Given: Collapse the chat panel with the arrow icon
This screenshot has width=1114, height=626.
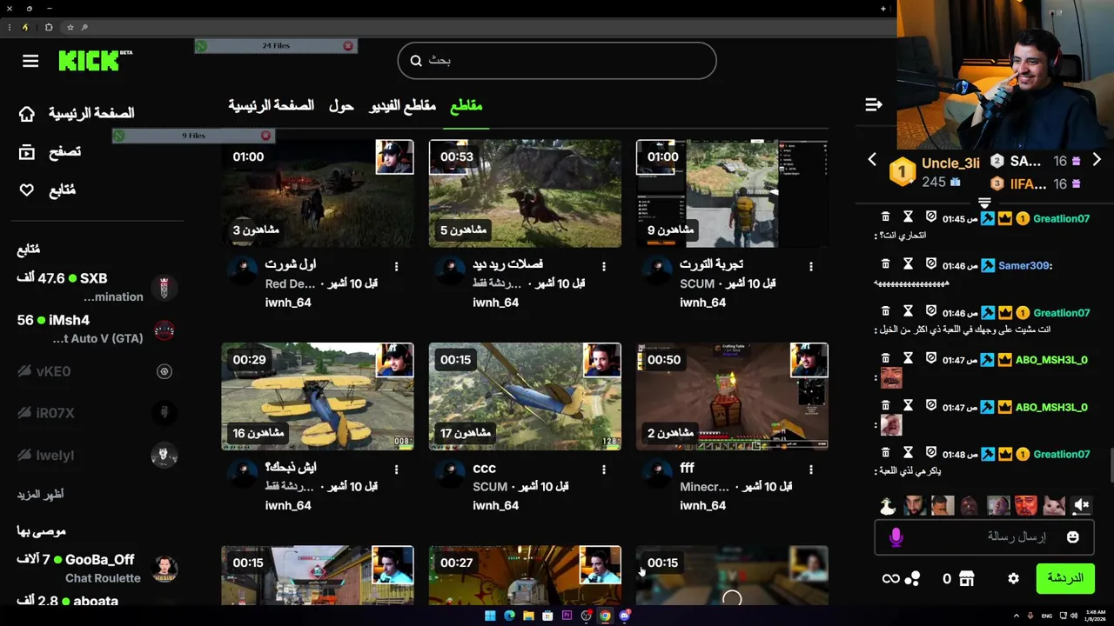Looking at the screenshot, I should tap(874, 105).
